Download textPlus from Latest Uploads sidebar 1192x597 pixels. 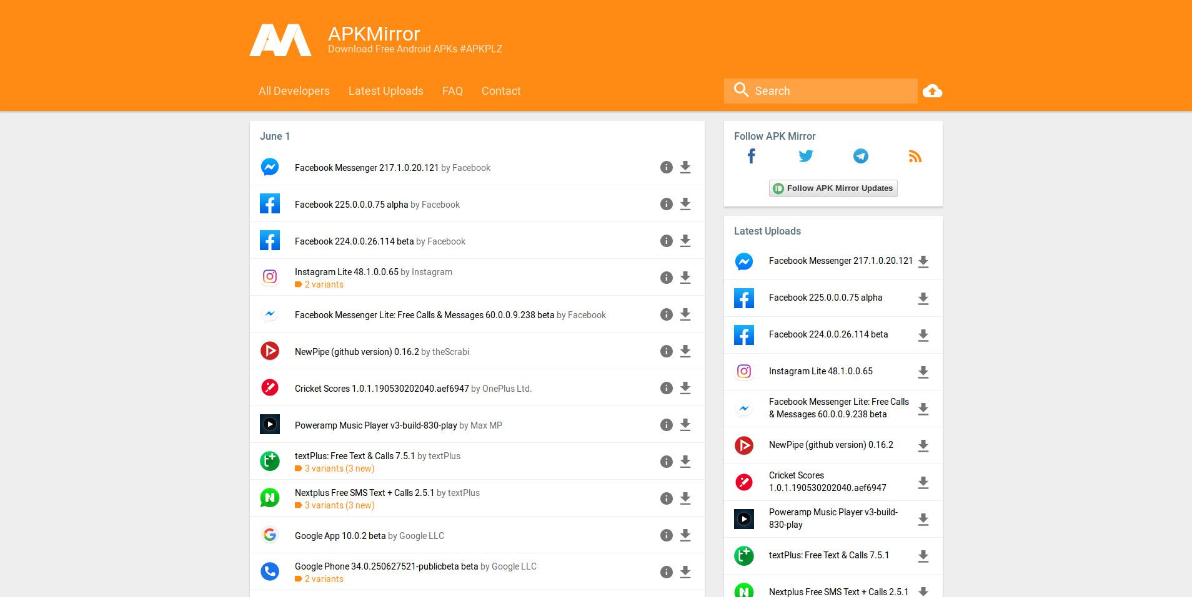[923, 556]
